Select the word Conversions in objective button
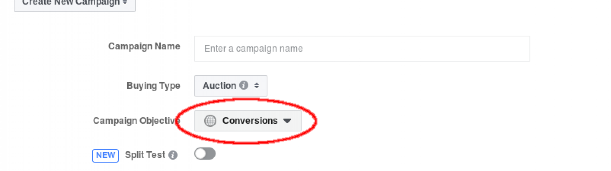Screen dimensions: 611x171 [x=250, y=121]
